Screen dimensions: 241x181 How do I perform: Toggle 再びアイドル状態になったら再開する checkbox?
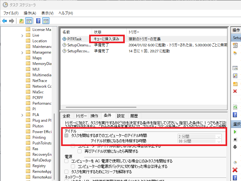79,151
